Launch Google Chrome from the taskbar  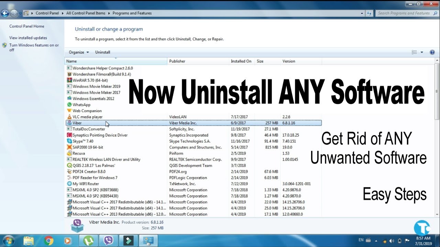click(49, 240)
